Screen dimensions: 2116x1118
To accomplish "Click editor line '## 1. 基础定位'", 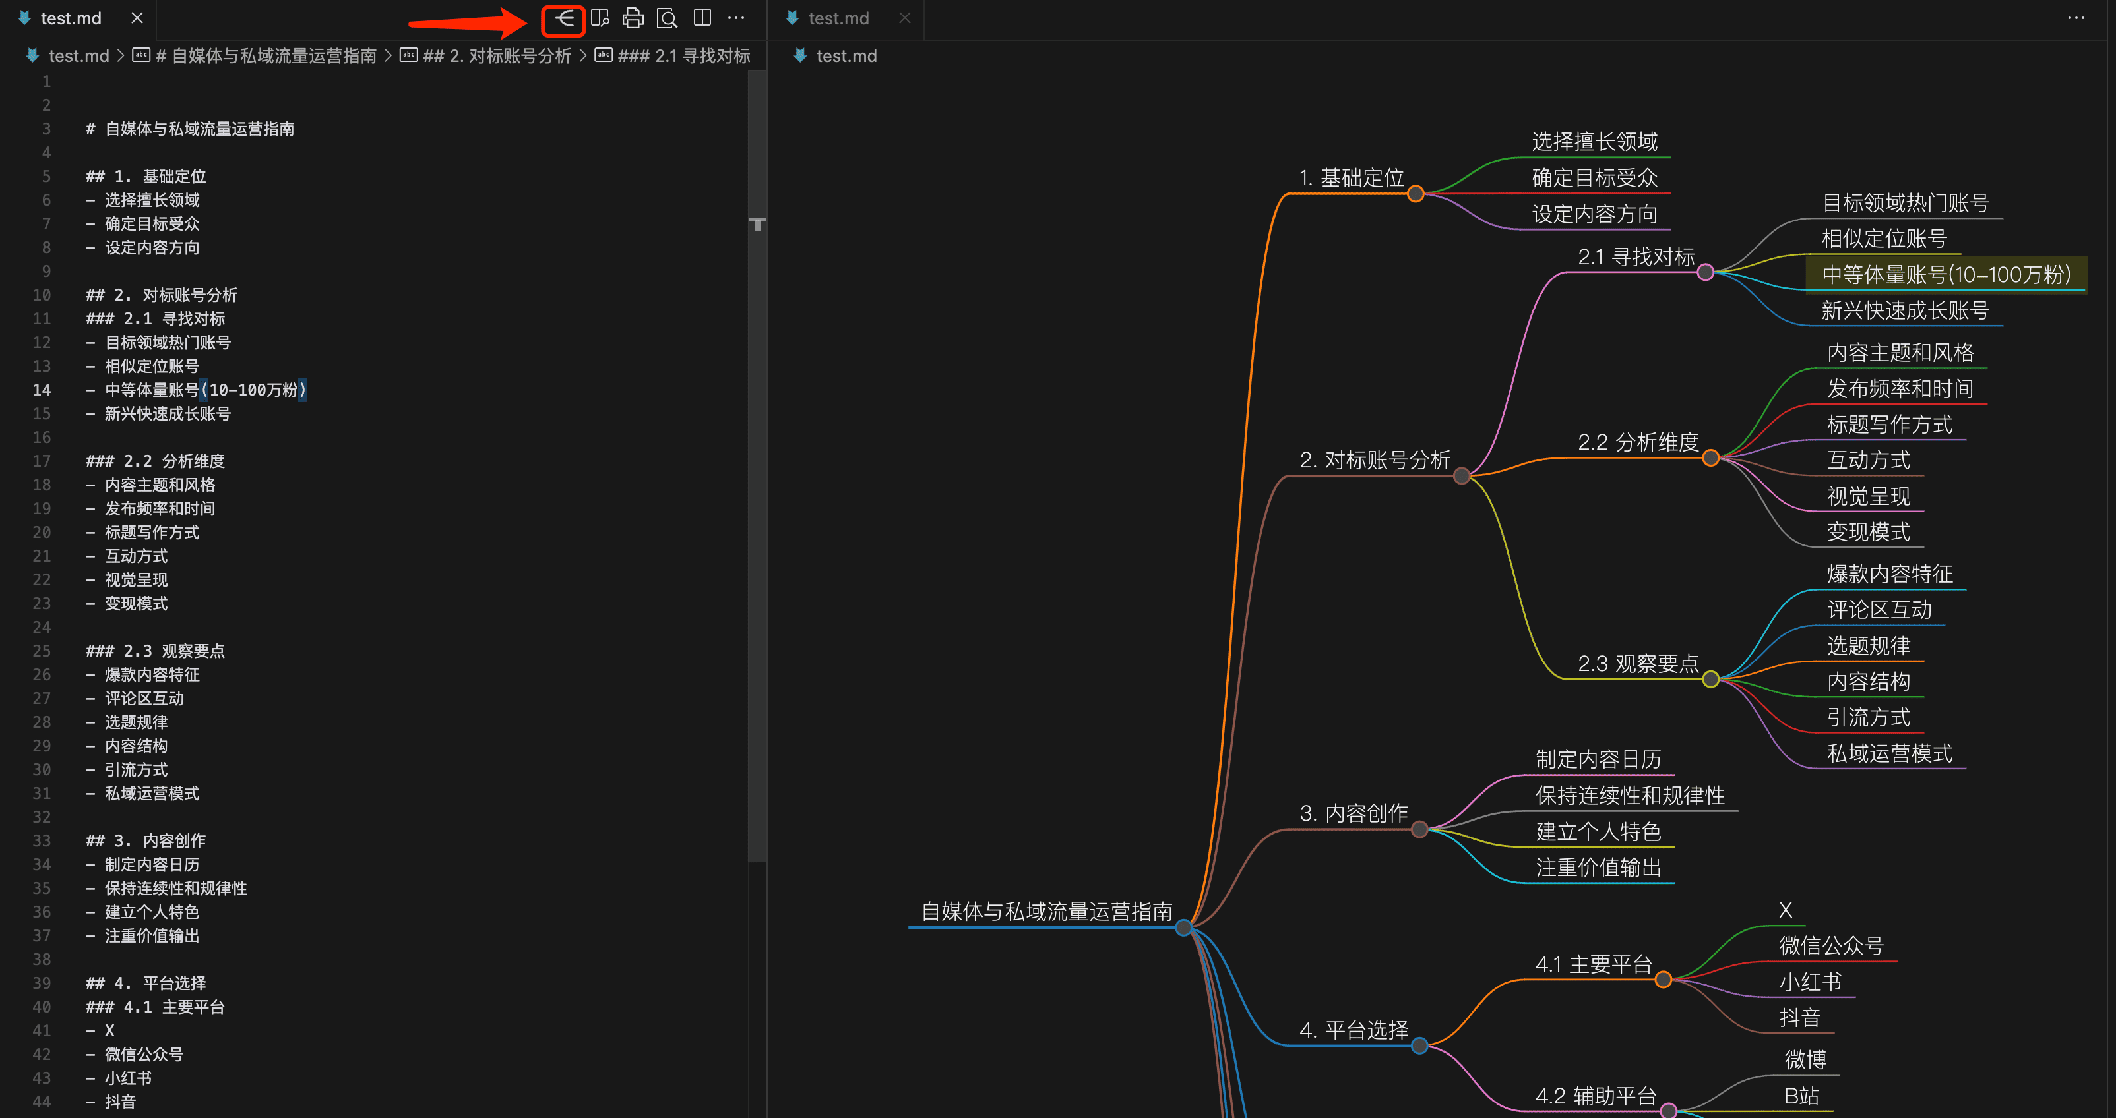I will (145, 177).
